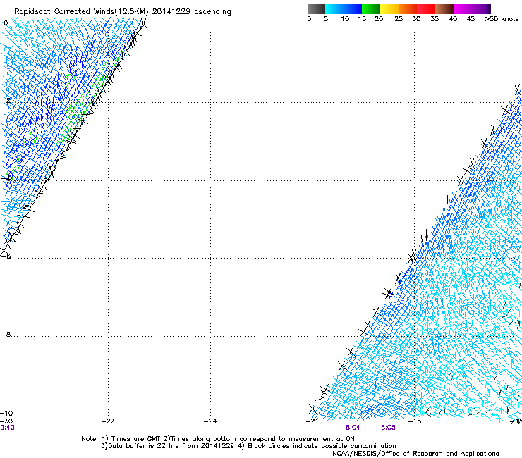
Task: Select the purple '8:05' swath time label
Action: tap(388, 428)
